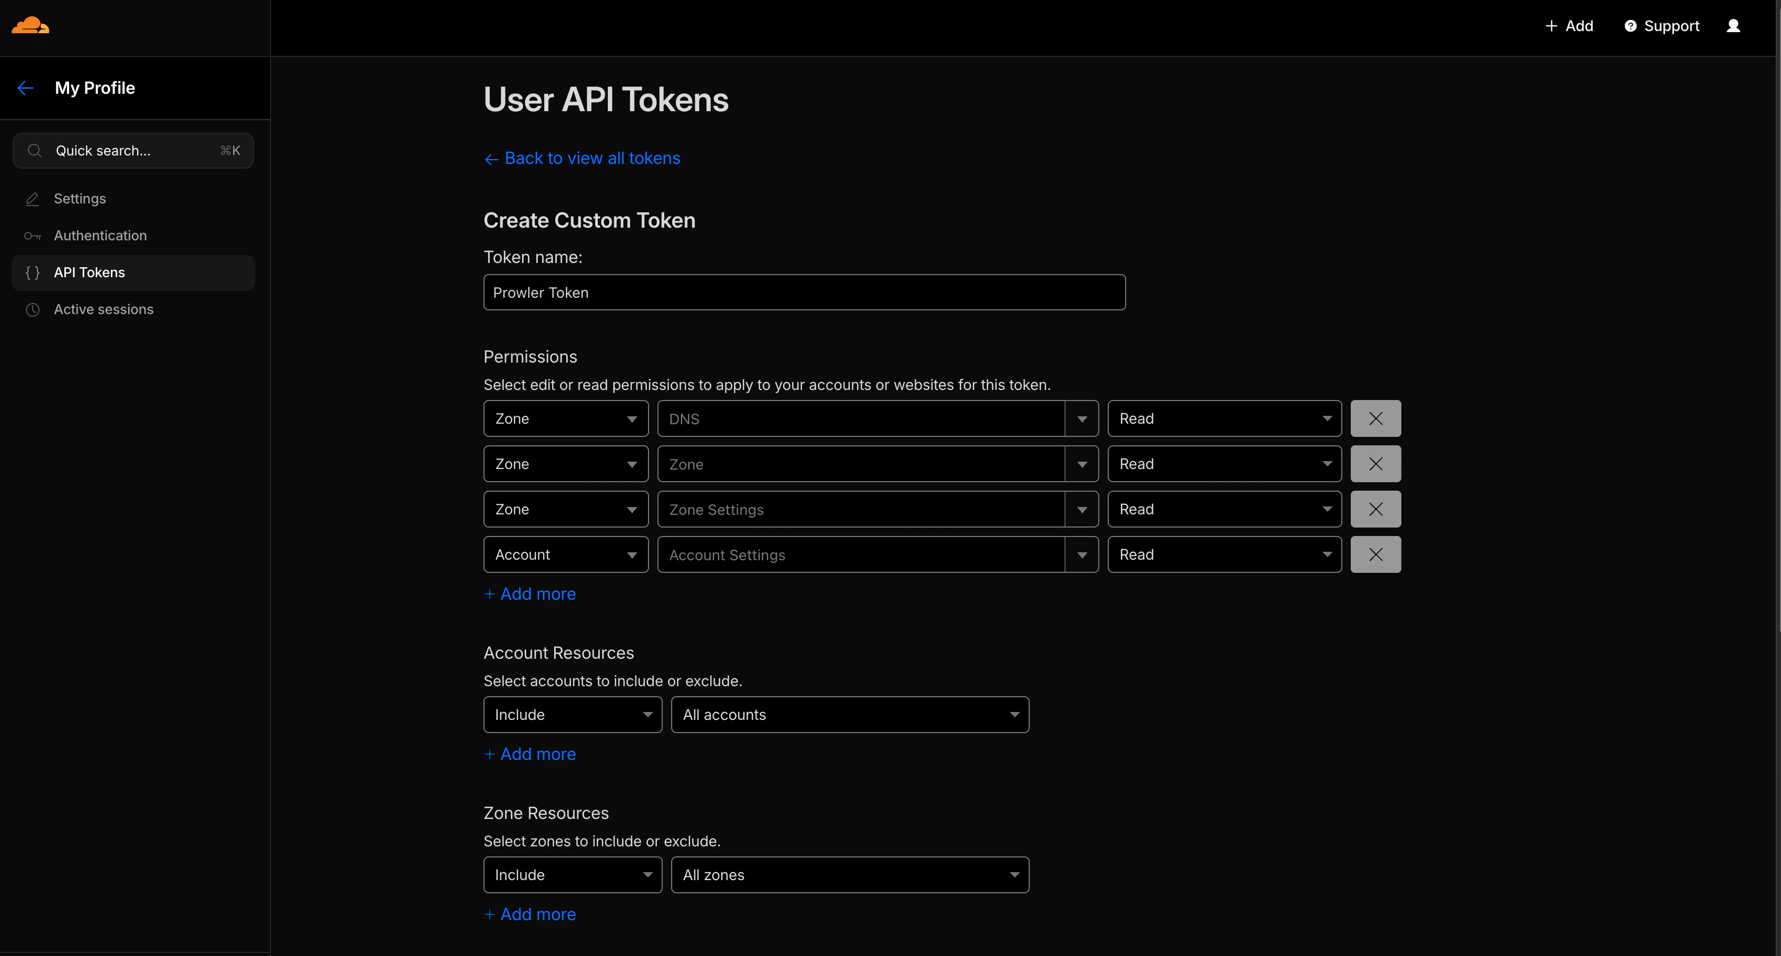Click the back arrow beside My Profile
Screen dimensions: 1781x956
click(x=26, y=88)
